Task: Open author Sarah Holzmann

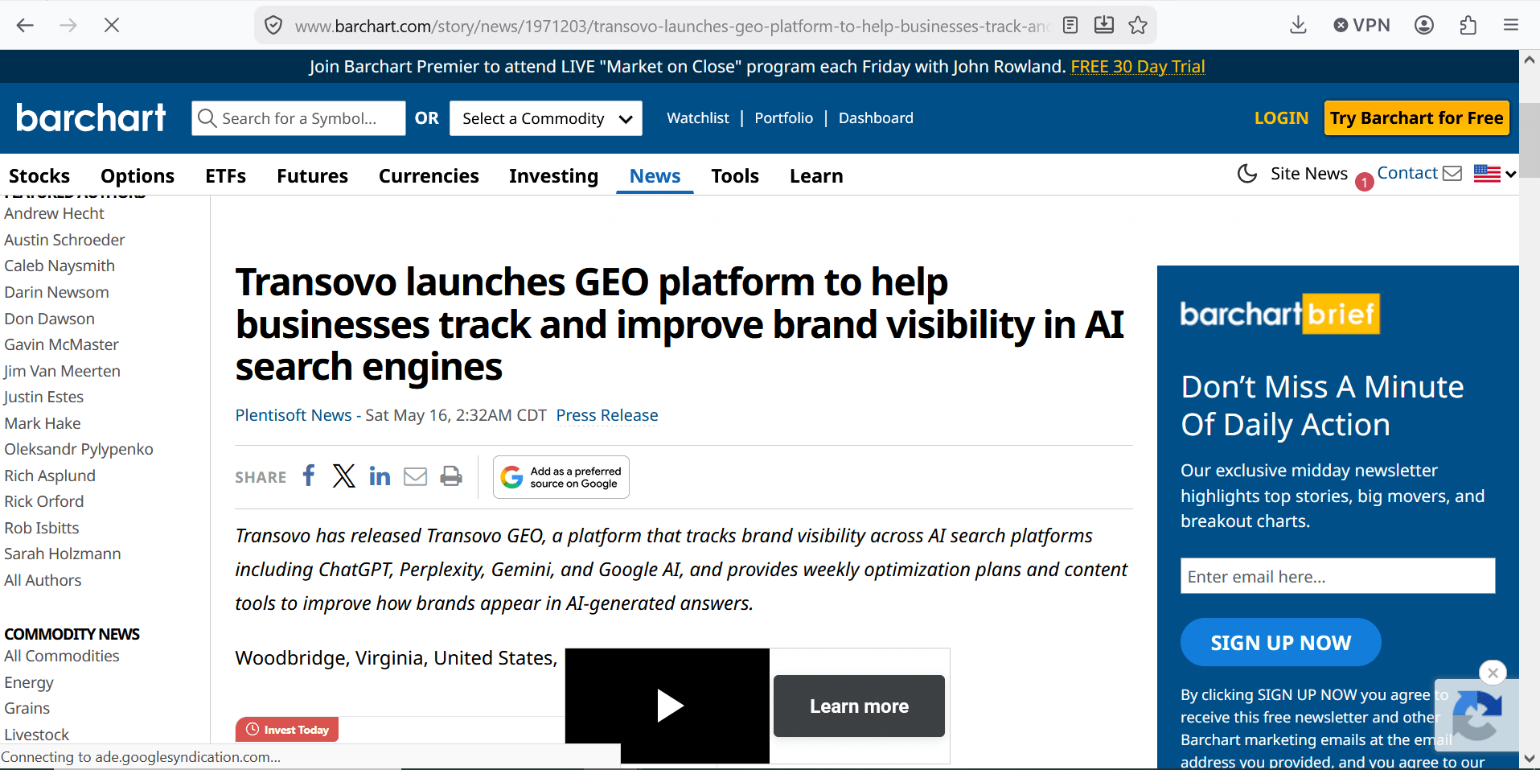Action: click(x=63, y=554)
